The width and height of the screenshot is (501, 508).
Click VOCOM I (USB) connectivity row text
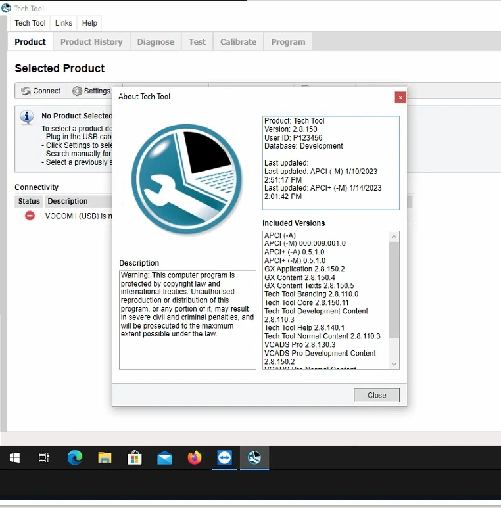pos(78,216)
